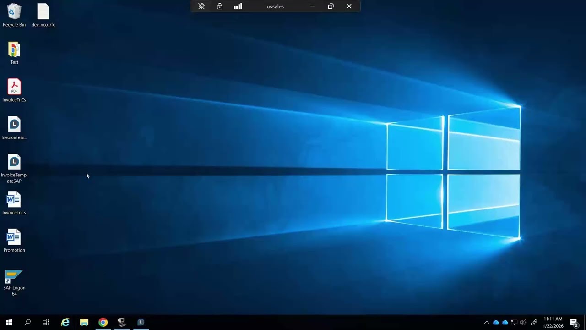Click the Show desktop sliver on taskbar
The width and height of the screenshot is (586, 330).
click(585, 322)
